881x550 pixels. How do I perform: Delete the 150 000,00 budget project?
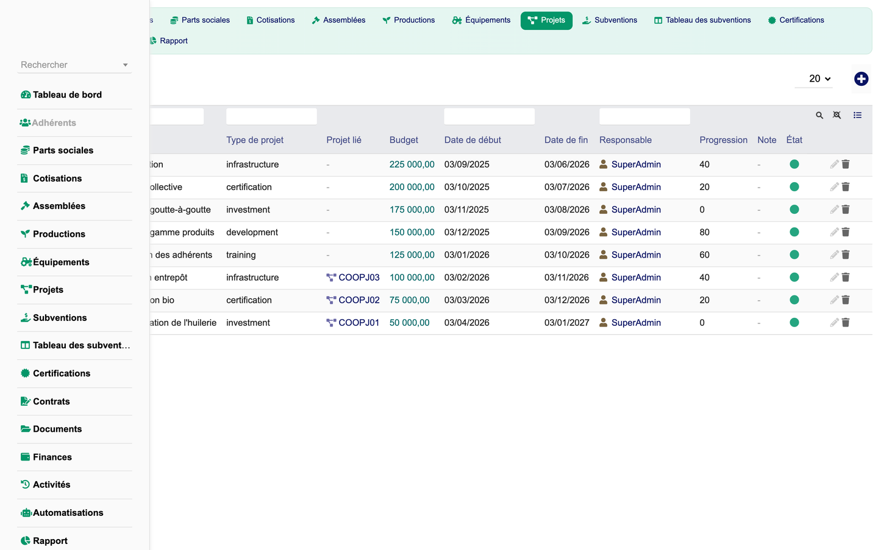(x=846, y=232)
